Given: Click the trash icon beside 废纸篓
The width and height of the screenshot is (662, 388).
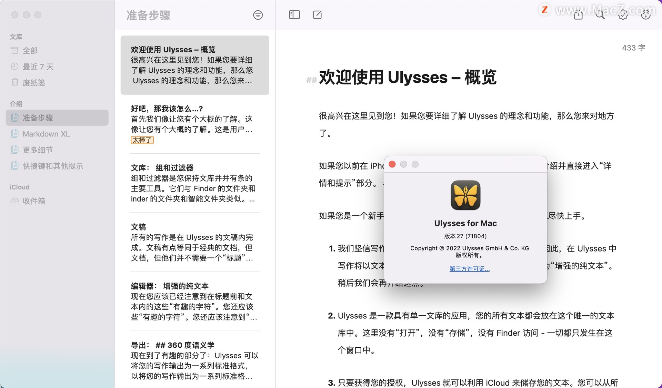Looking at the screenshot, I should coord(14,82).
